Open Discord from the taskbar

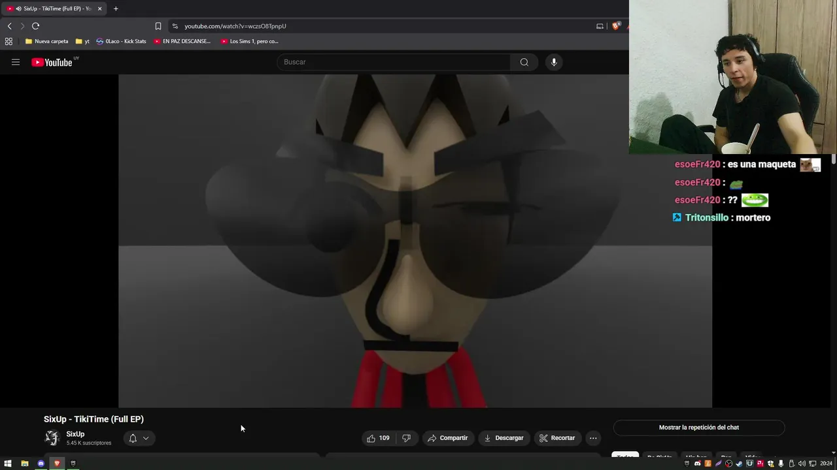41,463
